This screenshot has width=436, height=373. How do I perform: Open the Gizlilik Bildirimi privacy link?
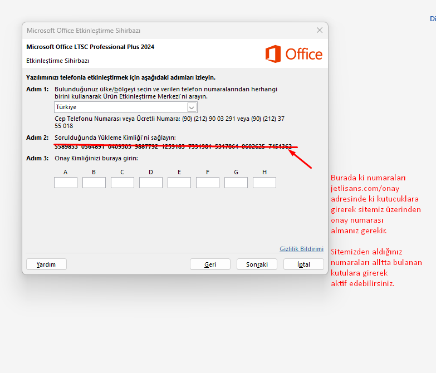tap(301, 249)
